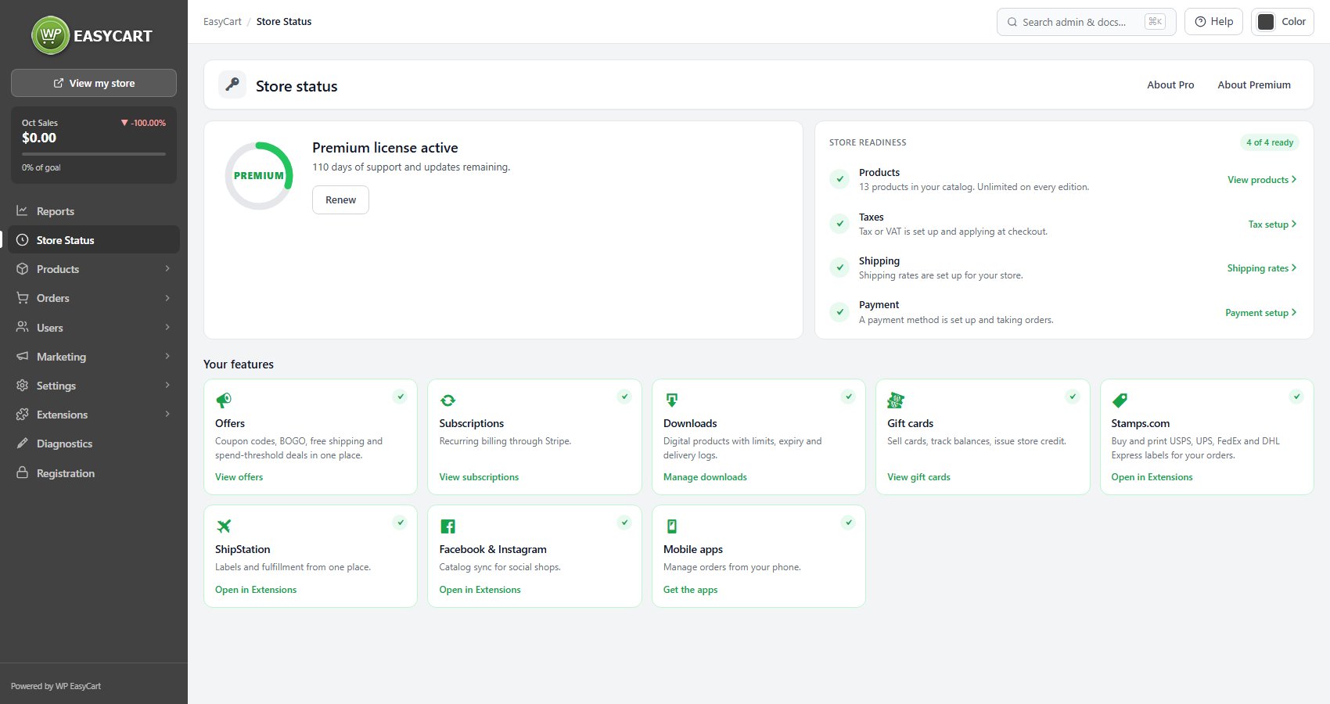Click the key icon beside Store status heading
The height and width of the screenshot is (704, 1330).
pos(232,84)
